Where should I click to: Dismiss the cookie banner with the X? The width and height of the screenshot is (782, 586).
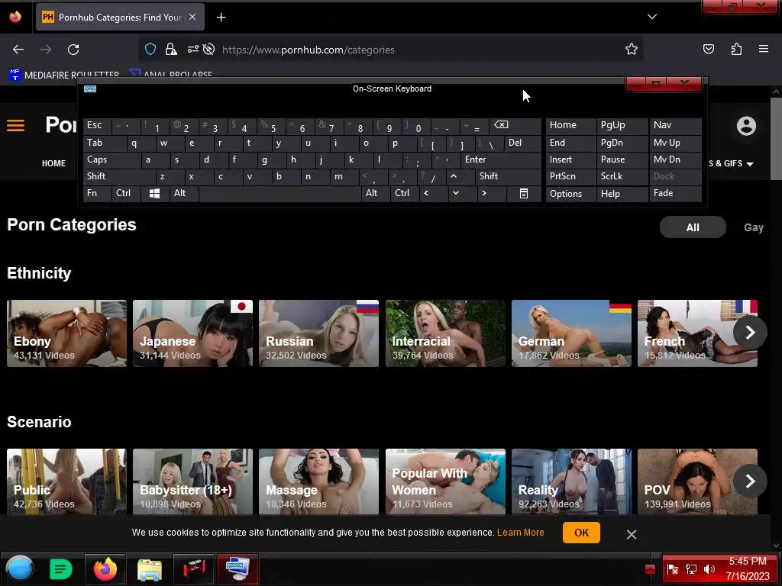click(632, 534)
